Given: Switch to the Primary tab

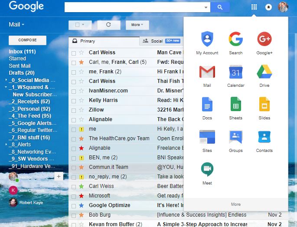Looking at the screenshot, I should [x=104, y=41].
